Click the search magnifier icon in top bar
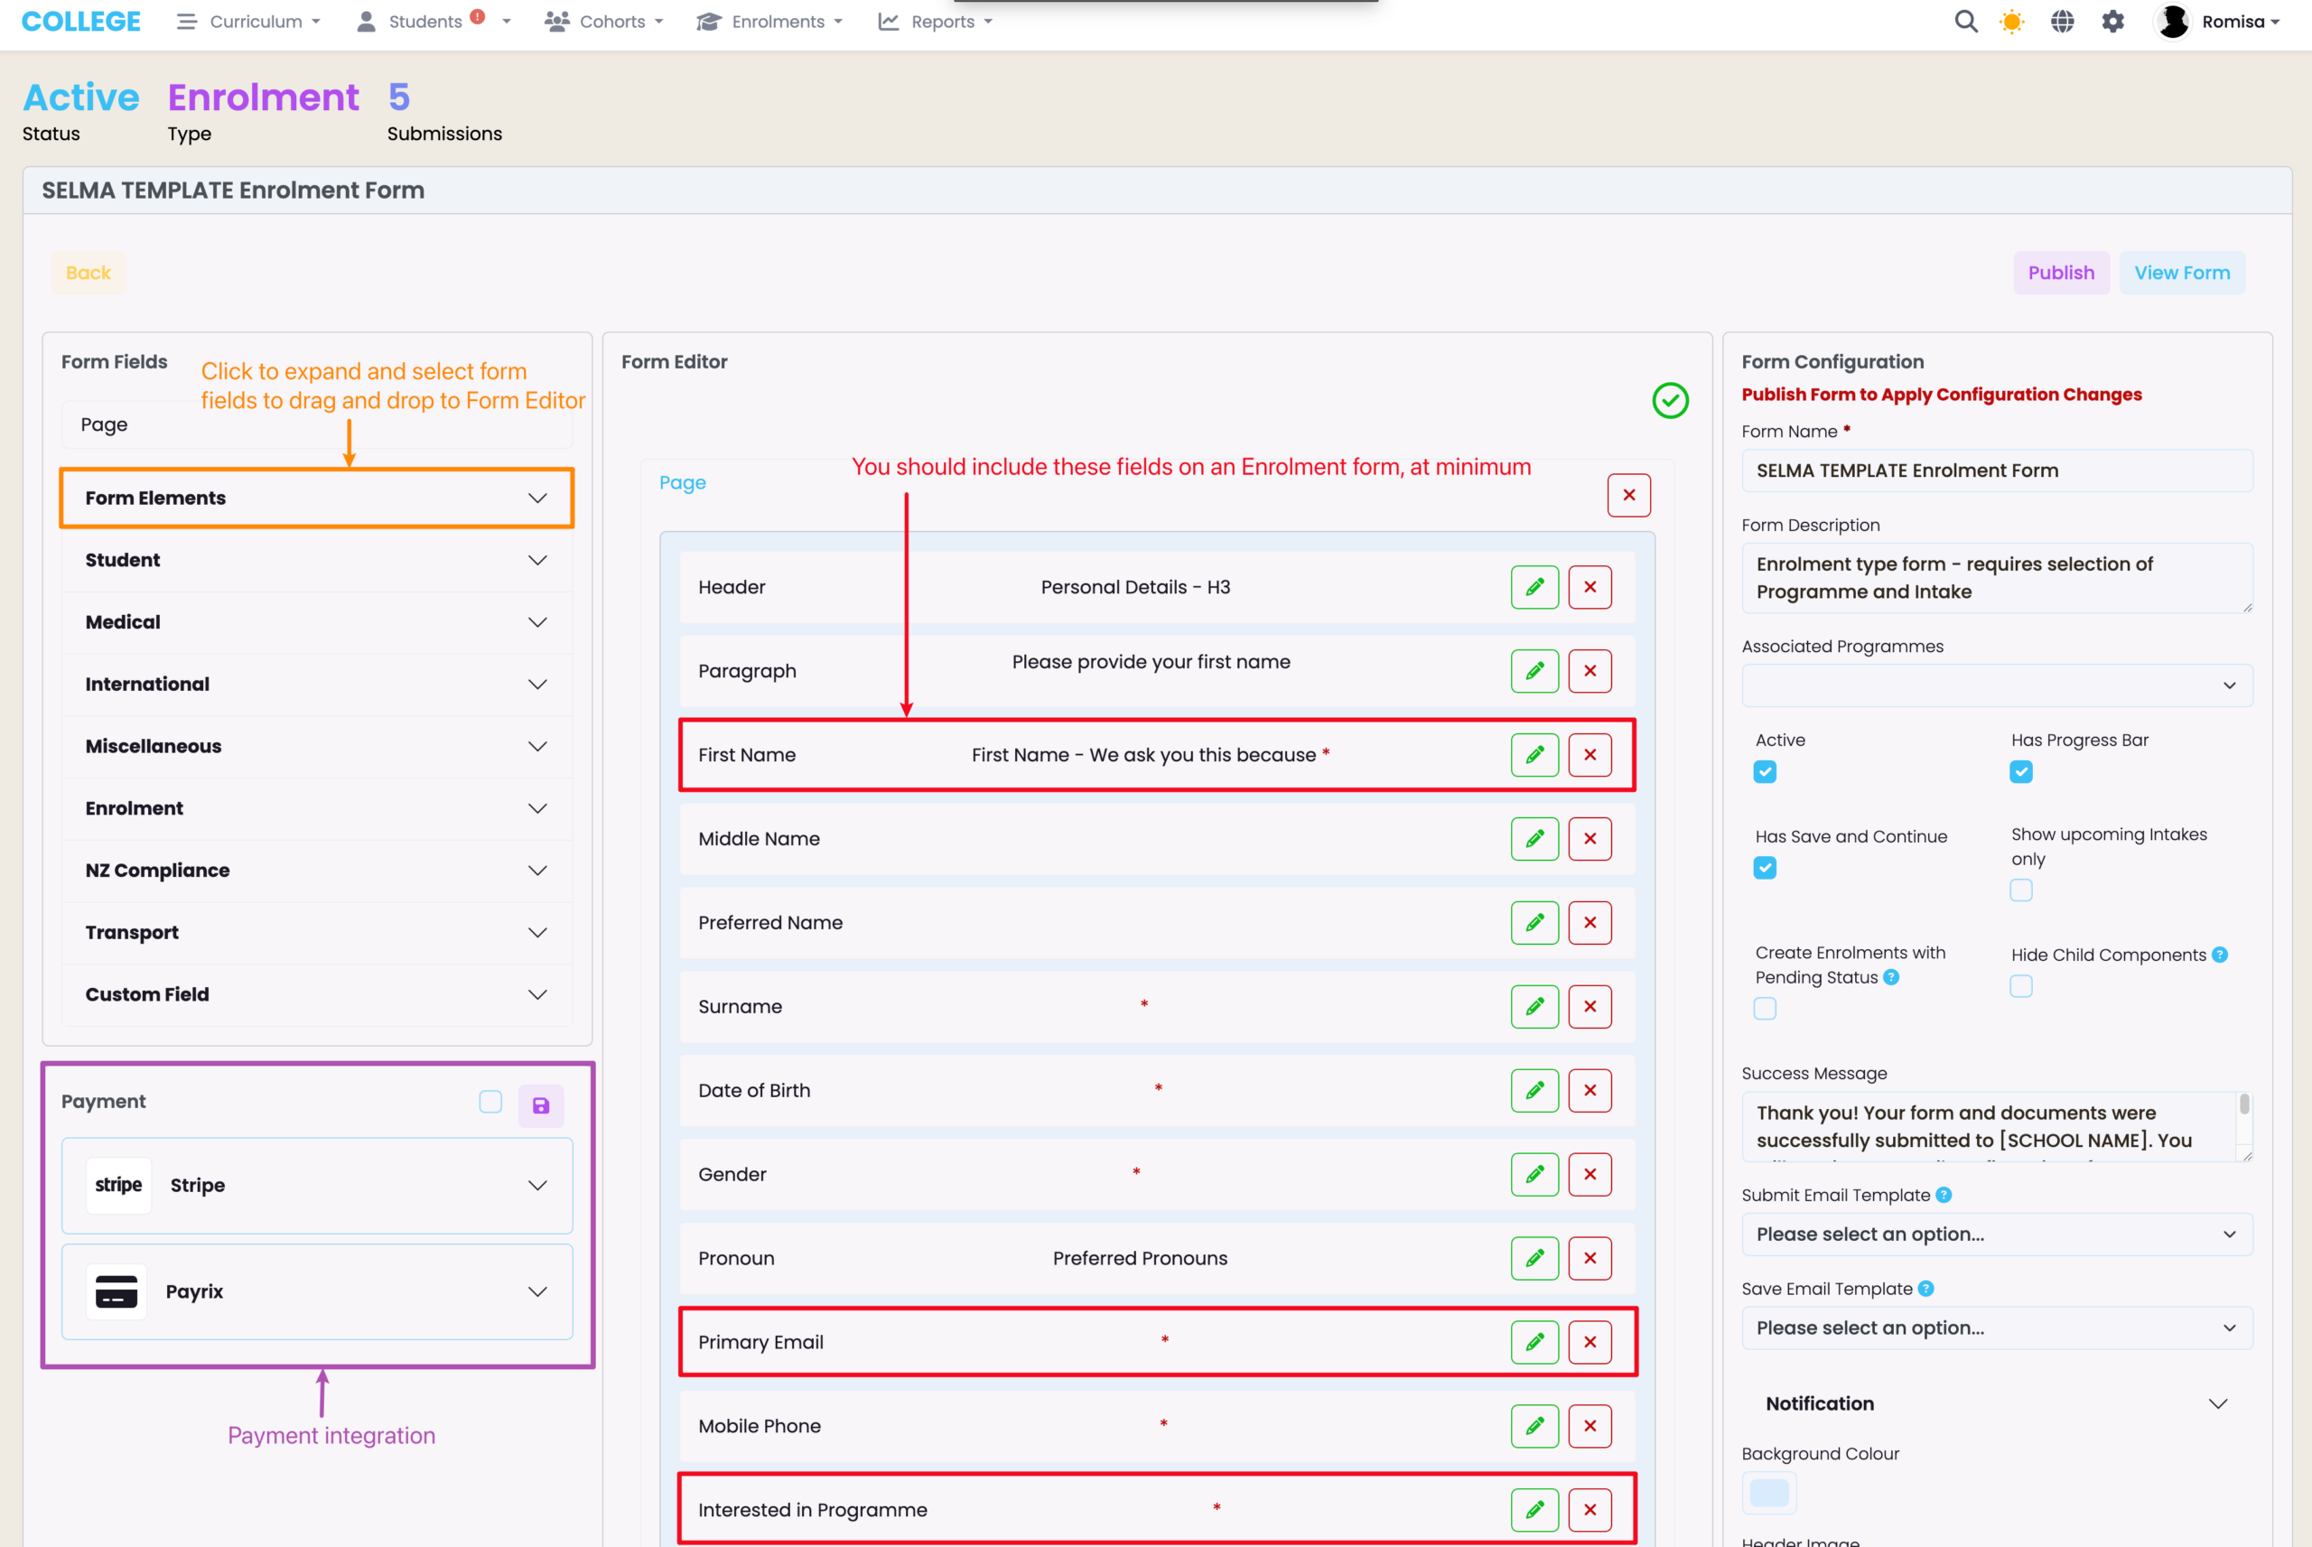 coord(1965,22)
